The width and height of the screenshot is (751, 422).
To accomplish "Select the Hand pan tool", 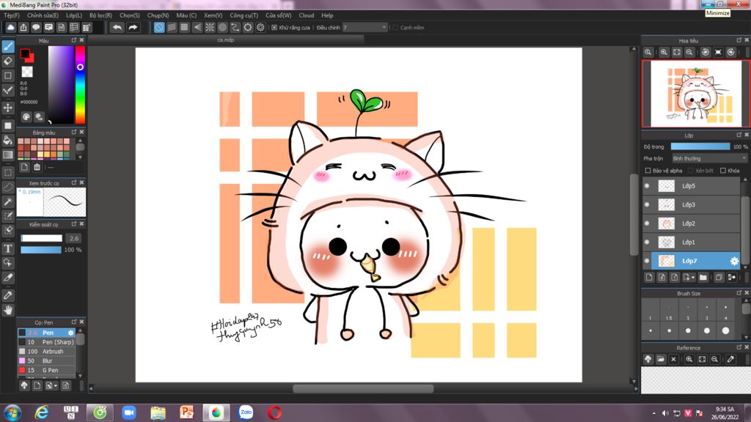I will coord(8,310).
